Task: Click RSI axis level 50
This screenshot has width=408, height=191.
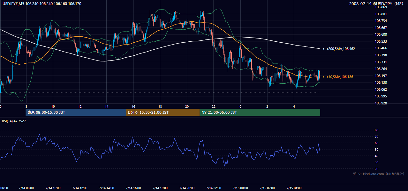Action: click(x=376, y=149)
